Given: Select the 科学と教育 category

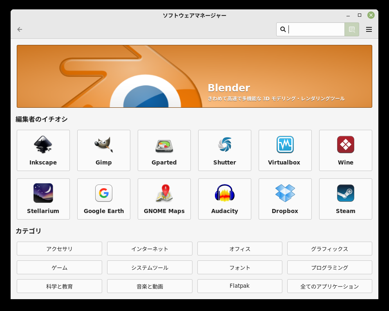Looking at the screenshot, I should [59, 286].
